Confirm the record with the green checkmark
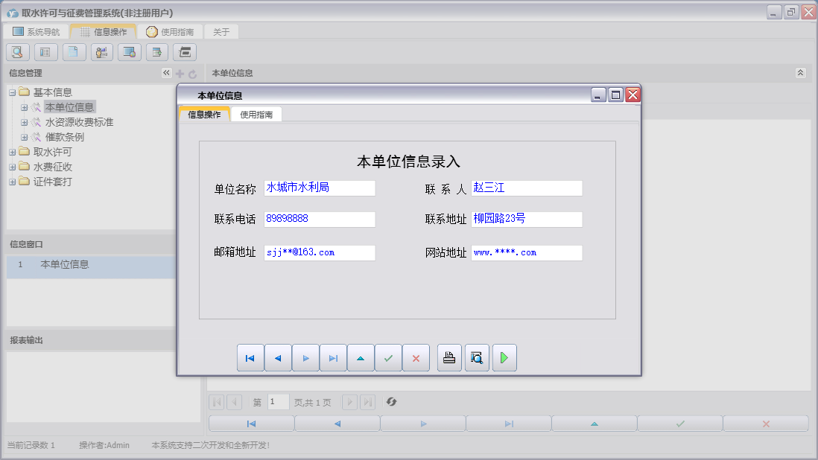Screen dimensions: 818x460 (387, 358)
